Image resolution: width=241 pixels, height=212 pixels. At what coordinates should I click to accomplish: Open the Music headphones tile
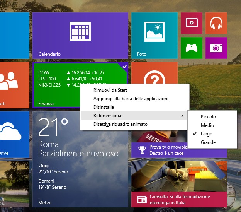tap(216, 23)
